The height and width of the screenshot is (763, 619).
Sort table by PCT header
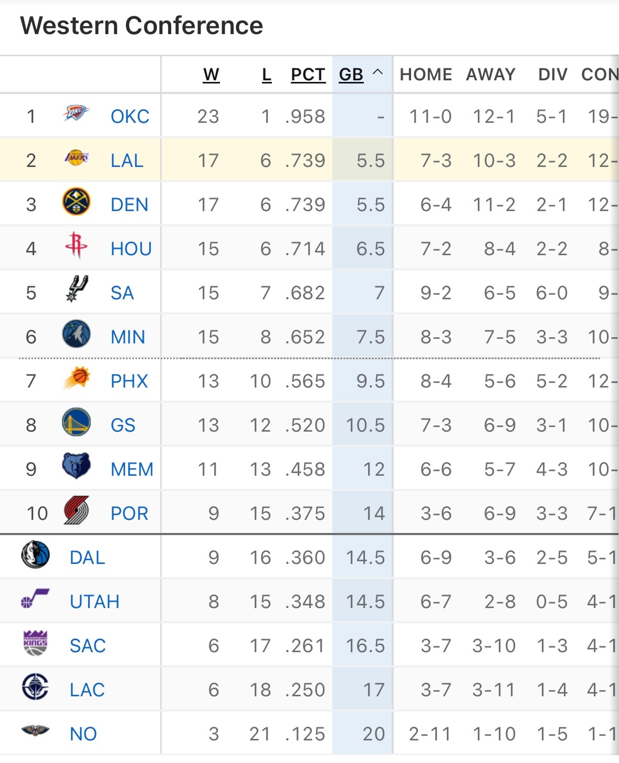point(308,75)
